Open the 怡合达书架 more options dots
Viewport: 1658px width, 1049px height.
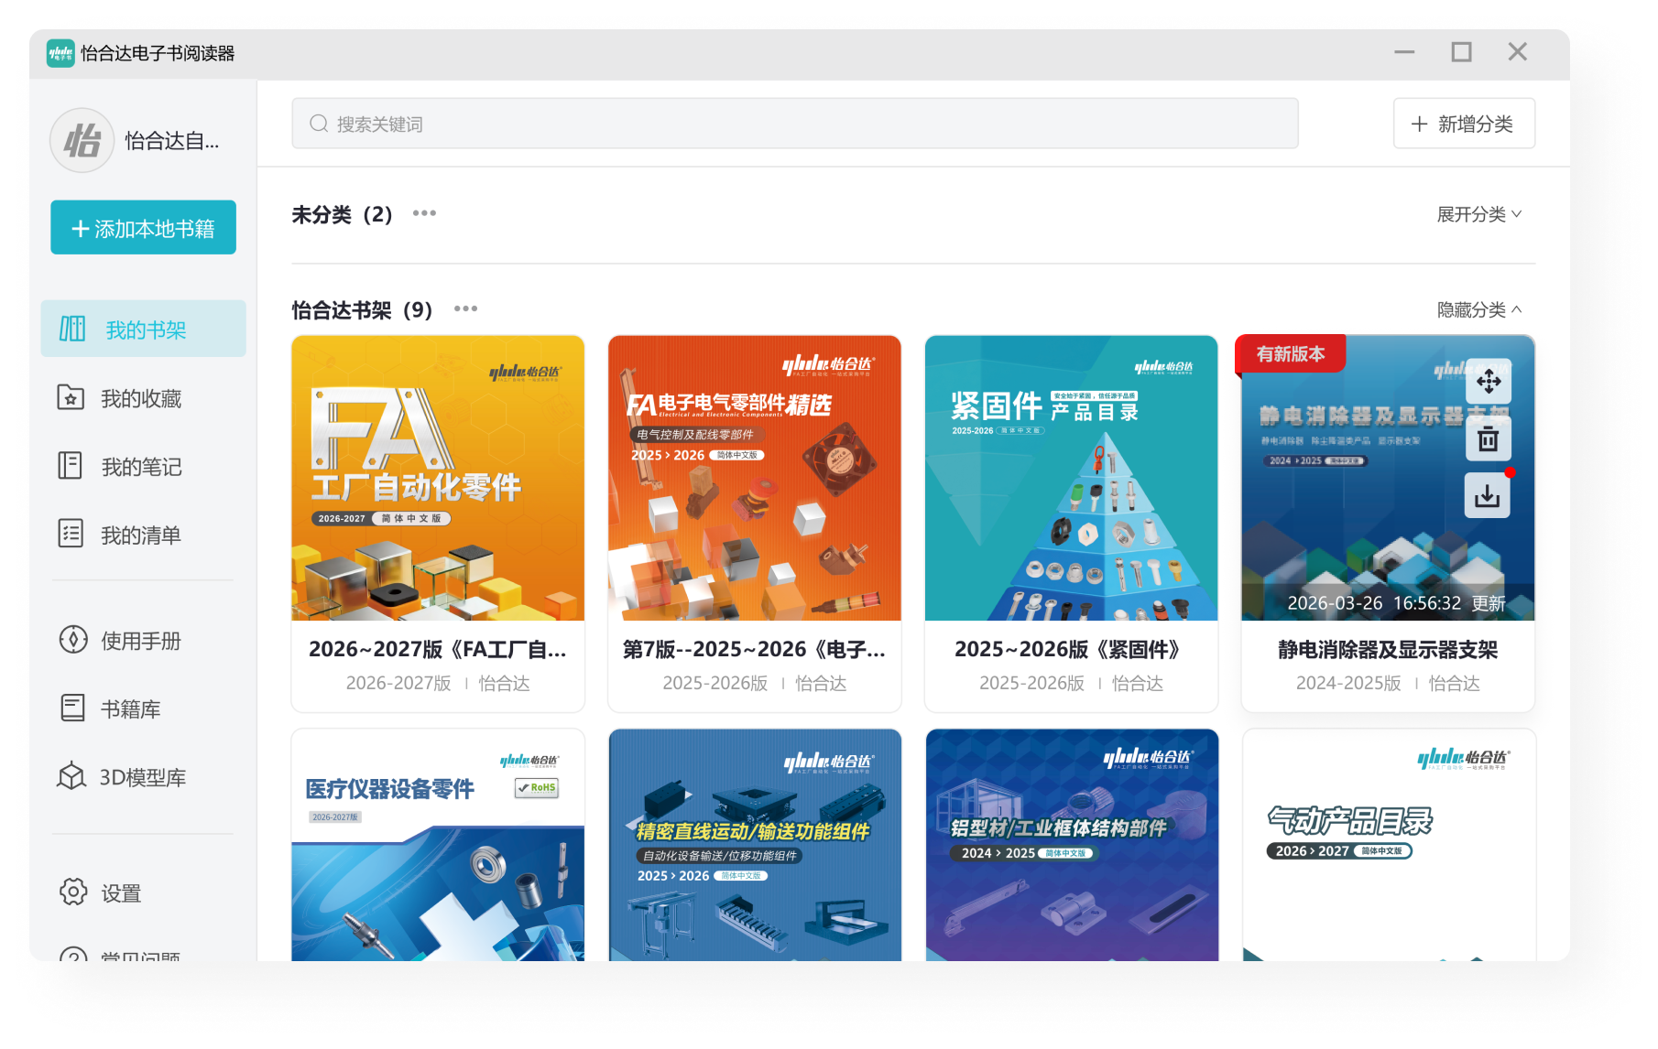pos(465,308)
